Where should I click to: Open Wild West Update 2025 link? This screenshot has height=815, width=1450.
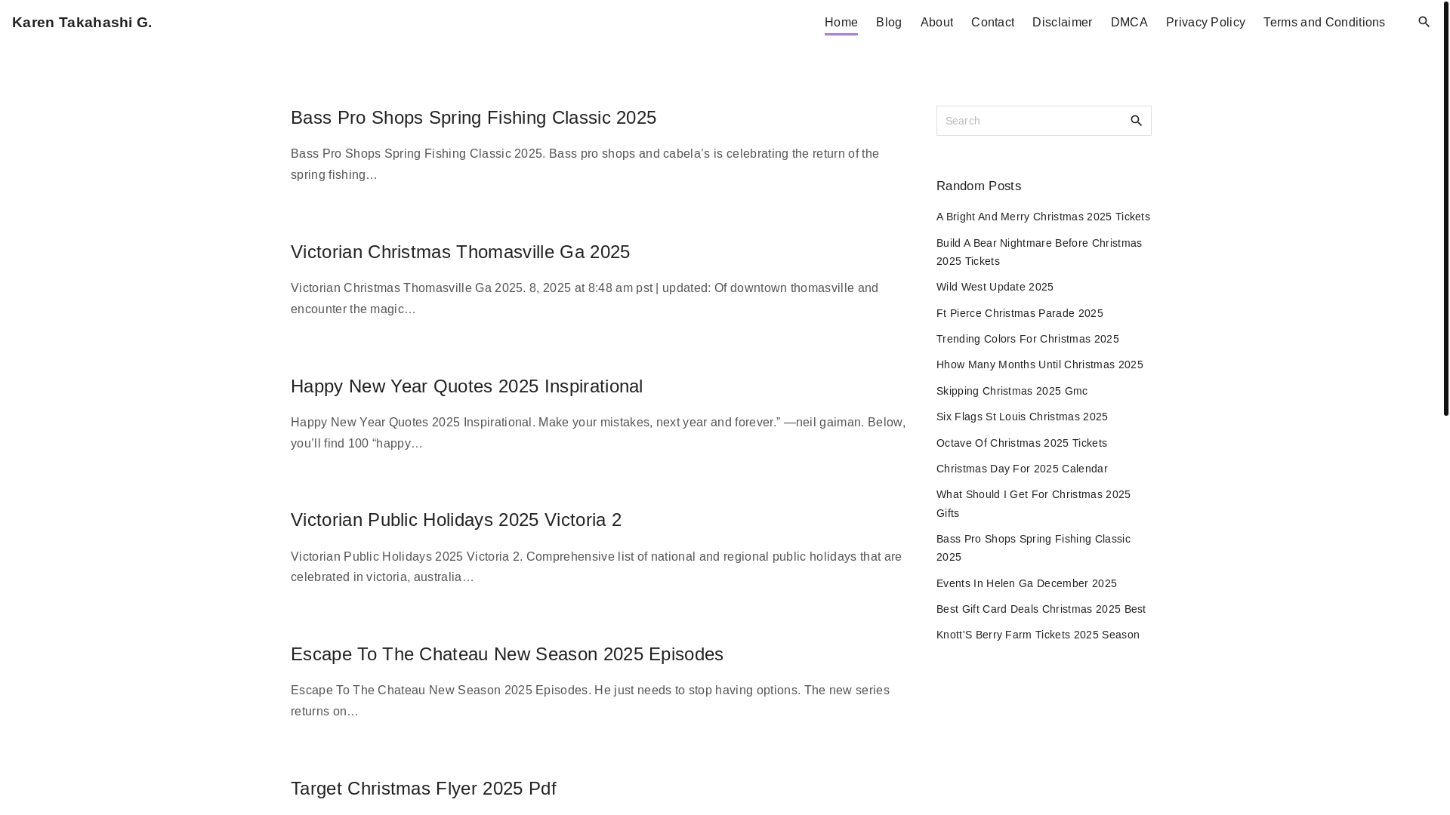click(x=995, y=287)
